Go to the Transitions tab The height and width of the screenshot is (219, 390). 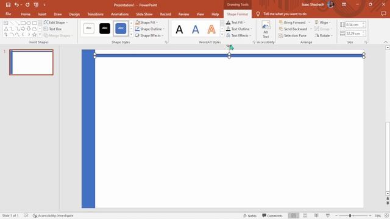click(x=95, y=14)
